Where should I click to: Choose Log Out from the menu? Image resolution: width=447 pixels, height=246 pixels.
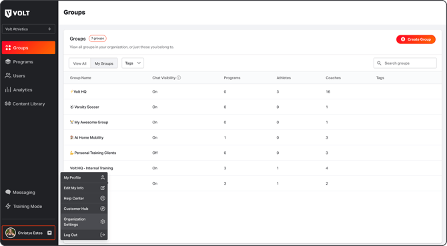[x=84, y=235]
